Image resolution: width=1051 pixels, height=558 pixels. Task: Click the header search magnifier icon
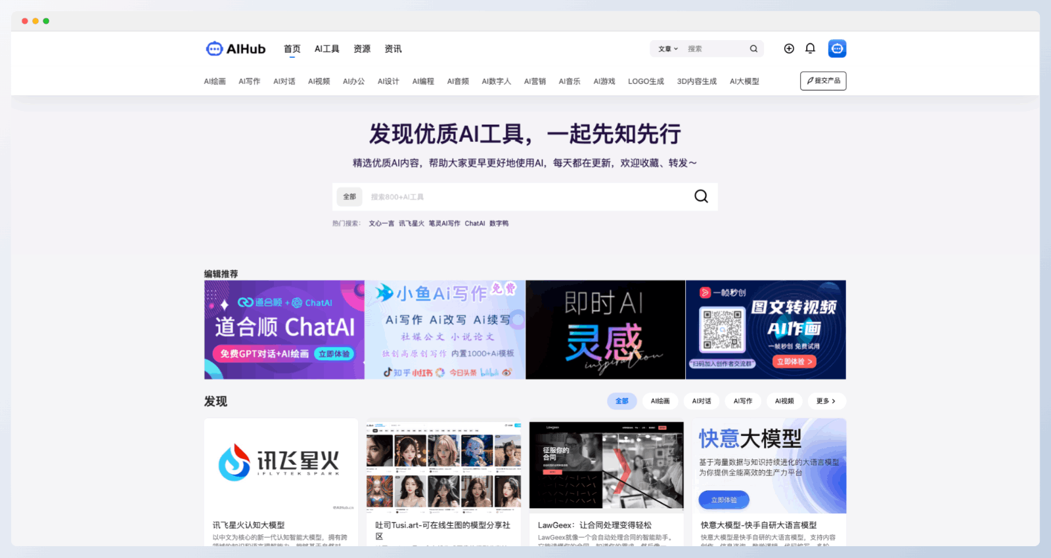click(753, 49)
